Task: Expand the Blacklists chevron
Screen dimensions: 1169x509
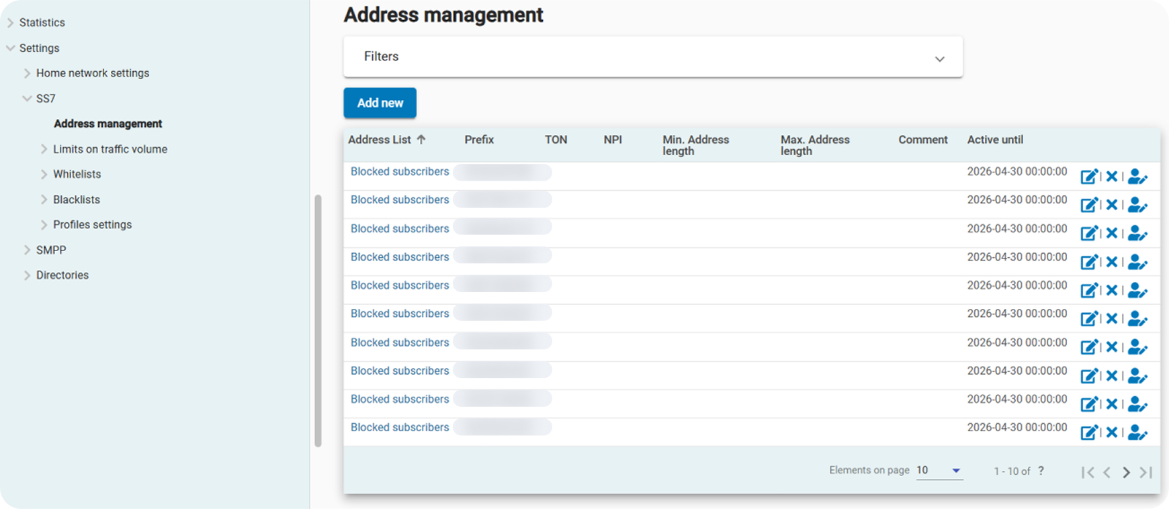Action: click(44, 199)
